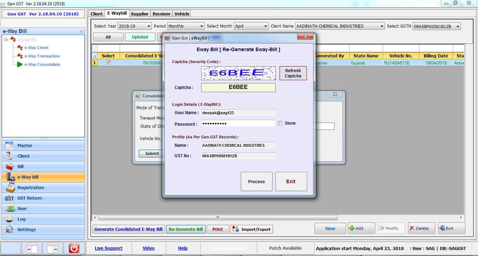Image resolution: width=478 pixels, height=256 pixels.
Task: Collapse the e-Way Bill panel chevron
Action: [x=81, y=31]
